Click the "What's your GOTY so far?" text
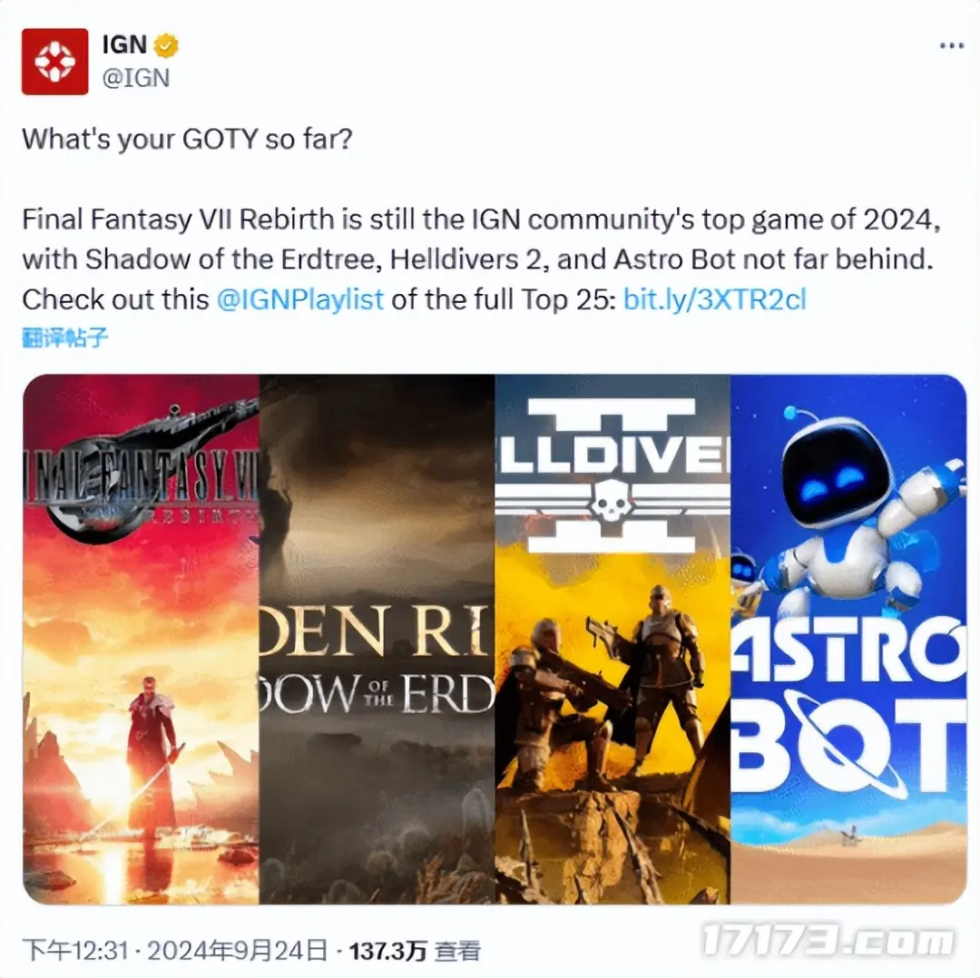This screenshot has height=978, width=980. (x=188, y=139)
